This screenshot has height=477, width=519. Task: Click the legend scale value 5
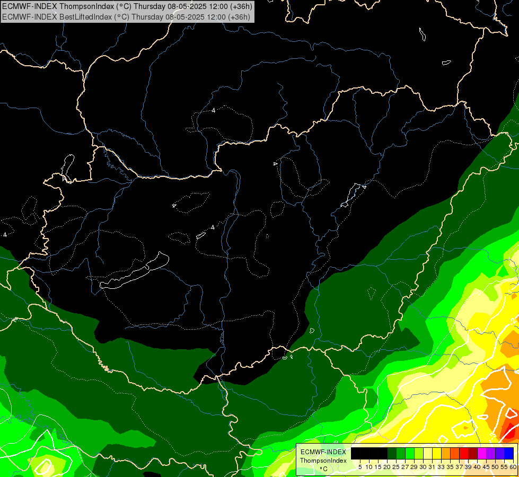[x=360, y=467]
